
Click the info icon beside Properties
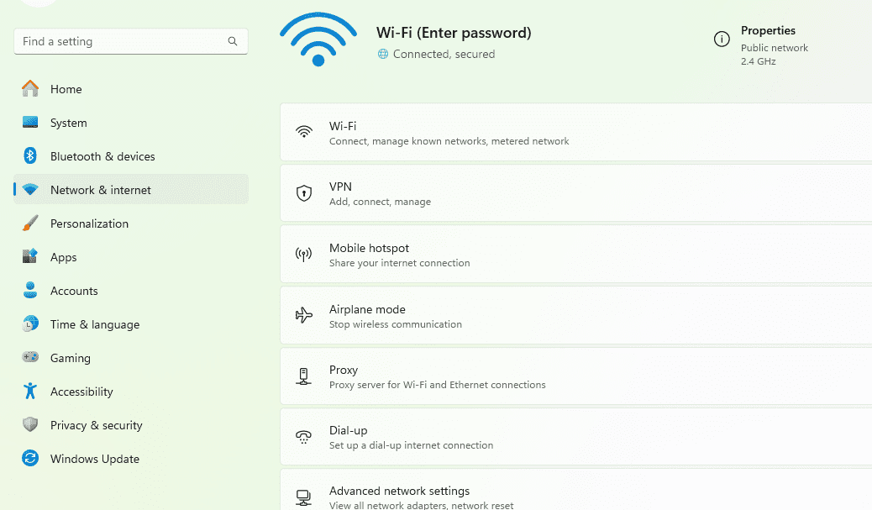coord(722,39)
